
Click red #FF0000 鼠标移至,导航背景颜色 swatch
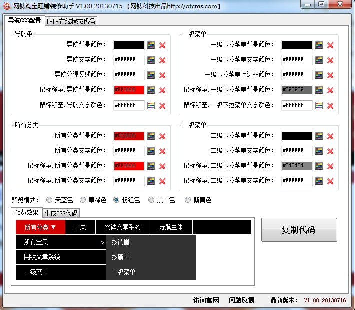(x=129, y=90)
